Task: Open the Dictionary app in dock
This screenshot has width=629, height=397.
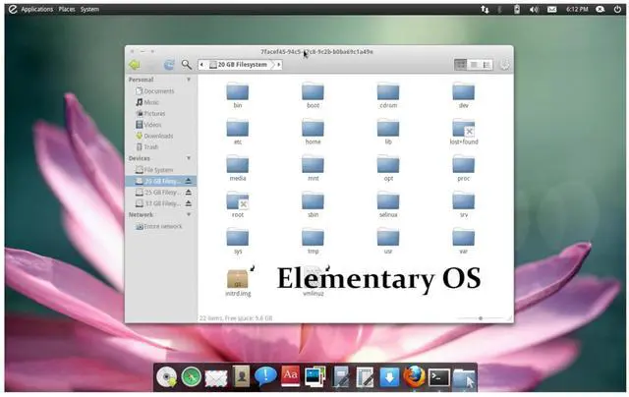Action: click(291, 376)
